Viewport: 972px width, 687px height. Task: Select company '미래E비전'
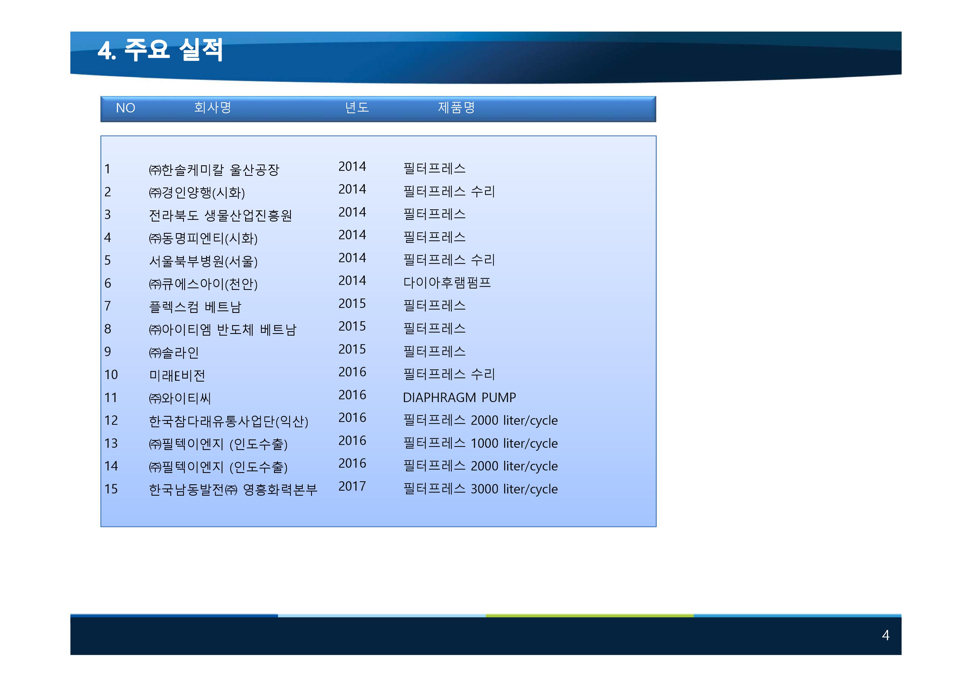click(x=177, y=375)
